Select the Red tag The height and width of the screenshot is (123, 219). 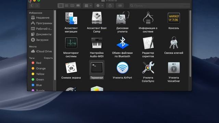tap(37, 63)
